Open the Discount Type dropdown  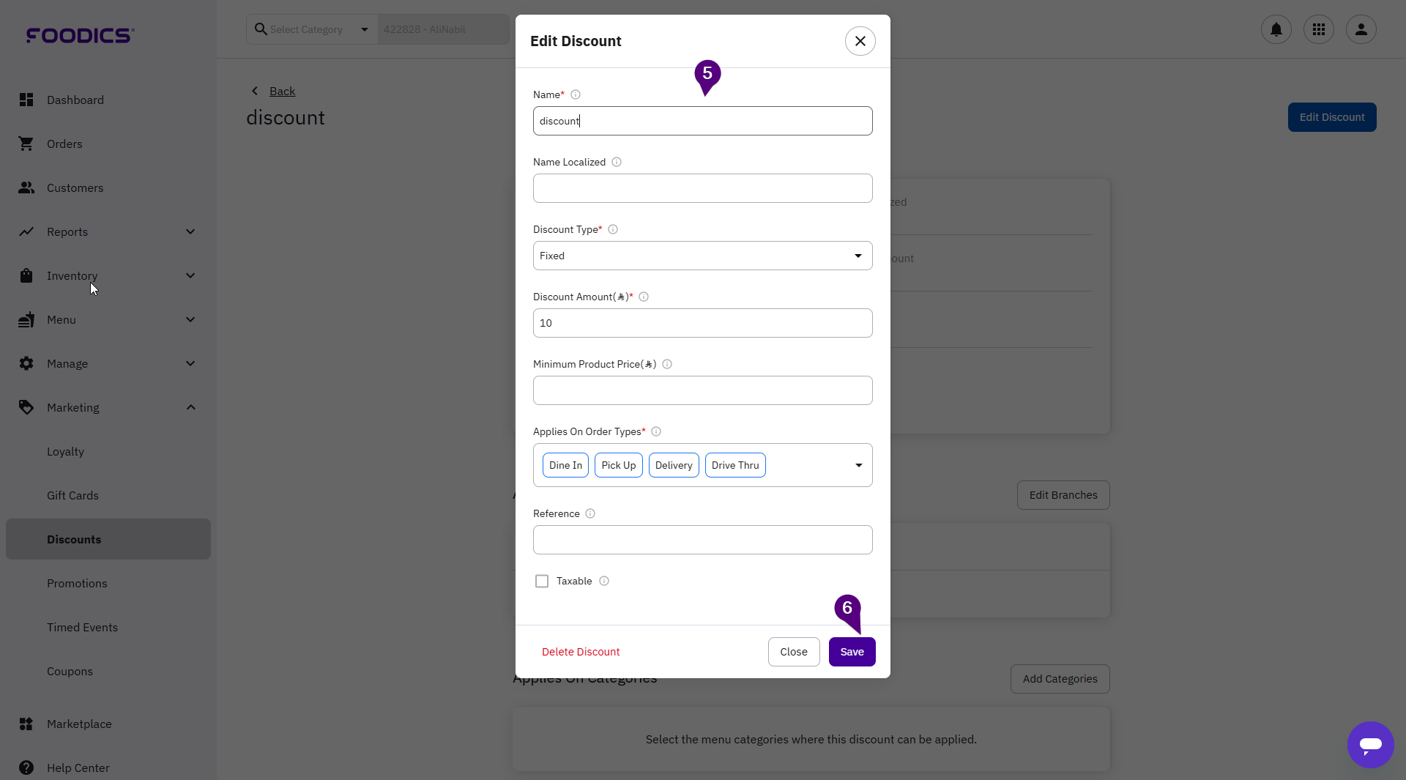click(702, 256)
